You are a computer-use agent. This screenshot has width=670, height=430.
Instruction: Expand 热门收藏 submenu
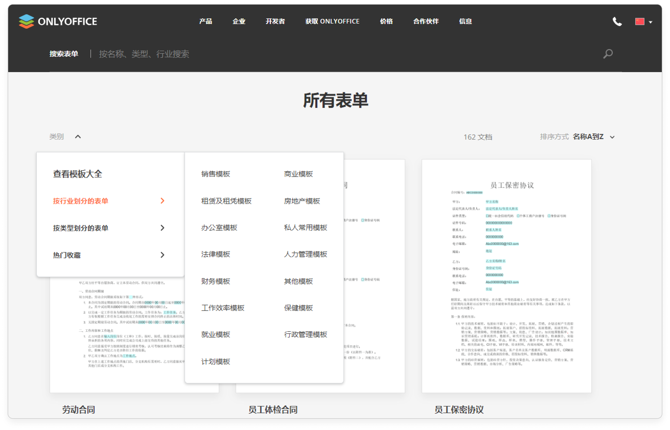pyautogui.click(x=109, y=255)
